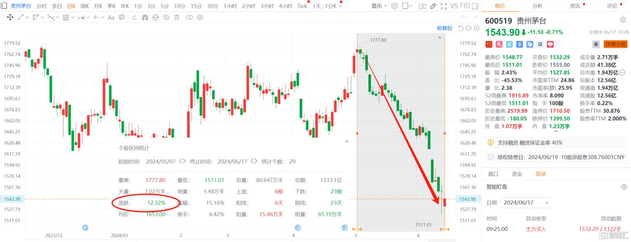The height and width of the screenshot is (242, 631).
Task: Select the Aa text annotation tool
Action: click(x=111, y=17)
